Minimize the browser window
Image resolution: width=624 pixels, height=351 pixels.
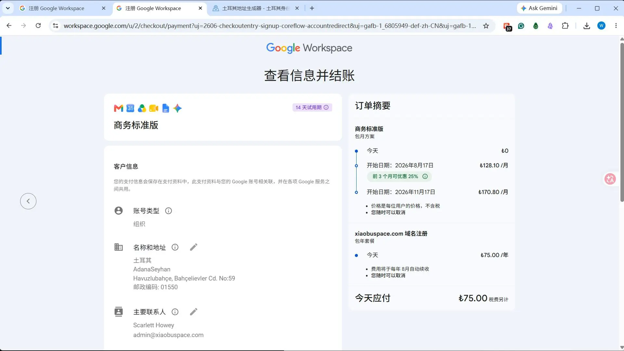(579, 8)
